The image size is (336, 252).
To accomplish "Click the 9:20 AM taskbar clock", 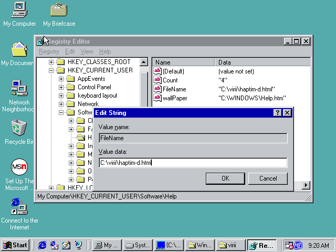I will coord(319,245).
